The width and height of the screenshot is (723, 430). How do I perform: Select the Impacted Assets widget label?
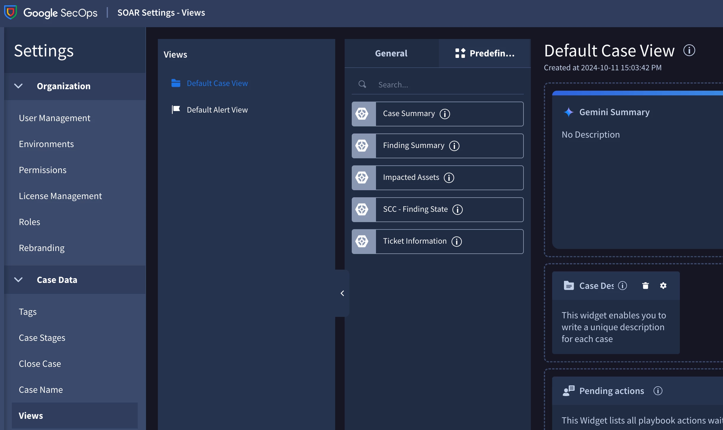point(411,177)
